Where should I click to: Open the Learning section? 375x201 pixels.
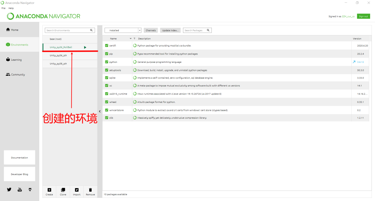click(x=19, y=59)
